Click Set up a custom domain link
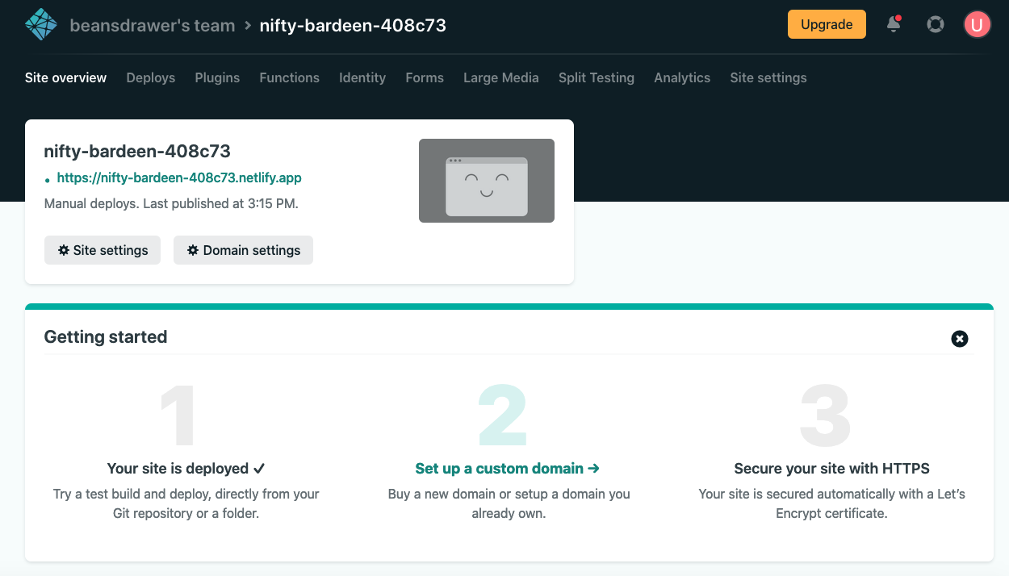 point(508,468)
